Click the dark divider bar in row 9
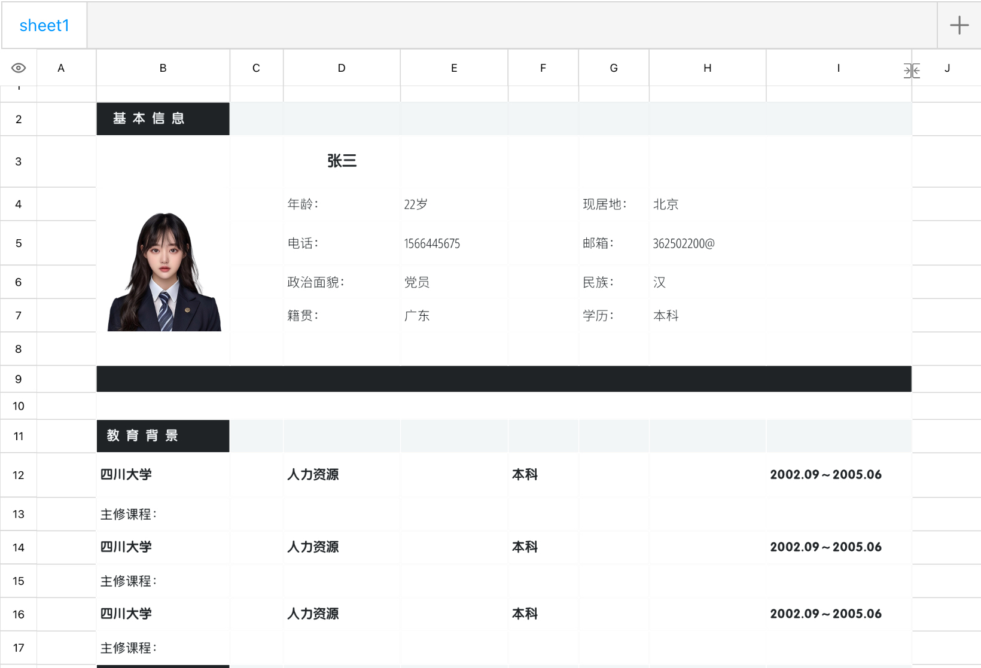Screen dimensions: 981x668 (504, 379)
